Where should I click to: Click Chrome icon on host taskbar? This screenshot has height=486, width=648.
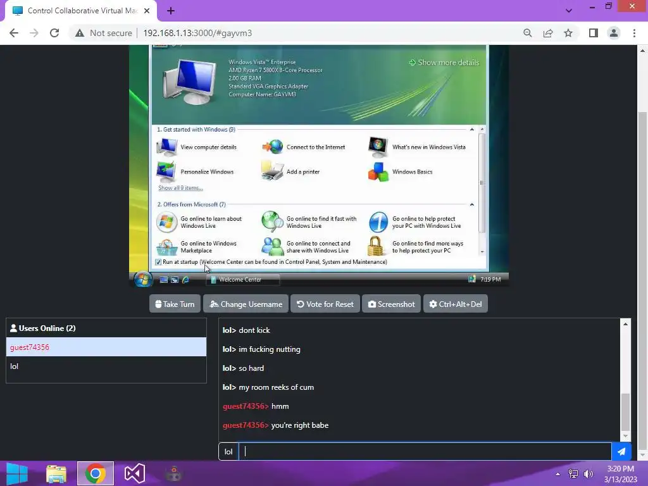[x=96, y=473]
